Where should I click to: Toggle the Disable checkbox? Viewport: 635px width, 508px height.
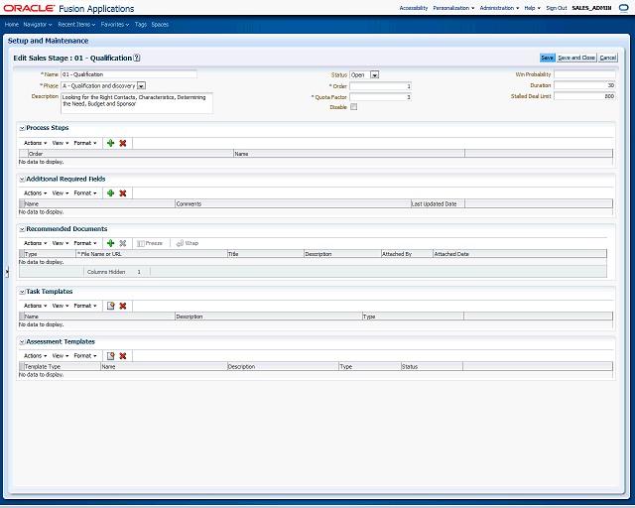pos(353,107)
